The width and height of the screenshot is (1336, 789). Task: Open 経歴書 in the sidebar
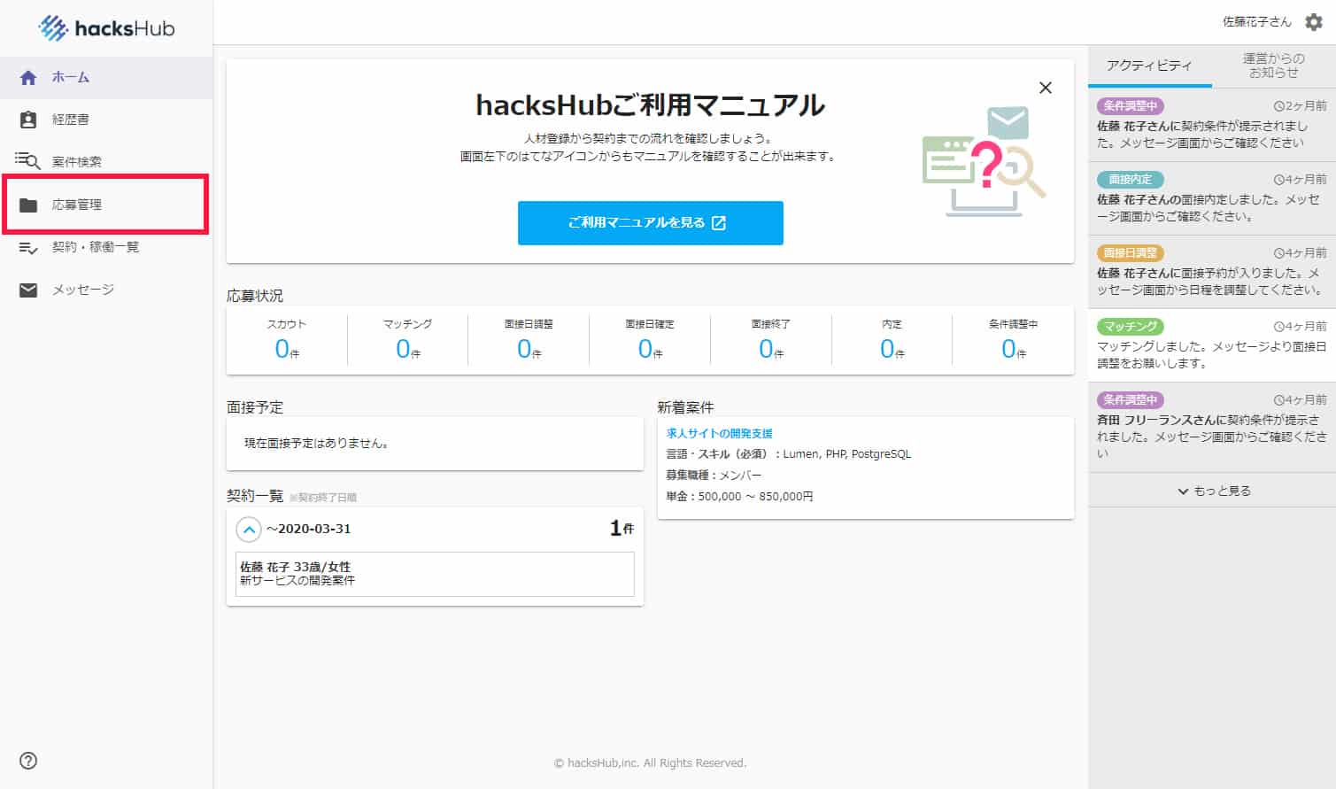click(x=106, y=120)
